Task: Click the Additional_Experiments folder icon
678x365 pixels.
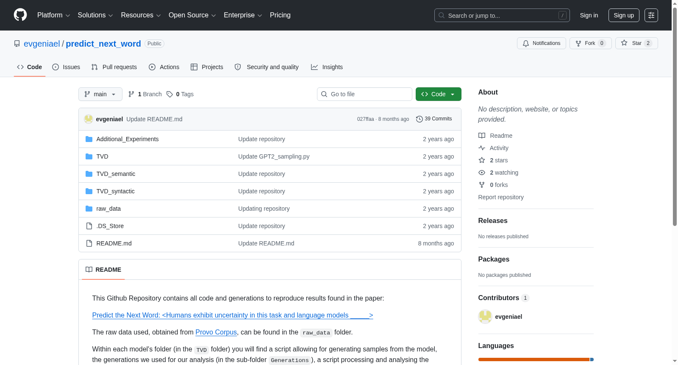Action: [89, 139]
